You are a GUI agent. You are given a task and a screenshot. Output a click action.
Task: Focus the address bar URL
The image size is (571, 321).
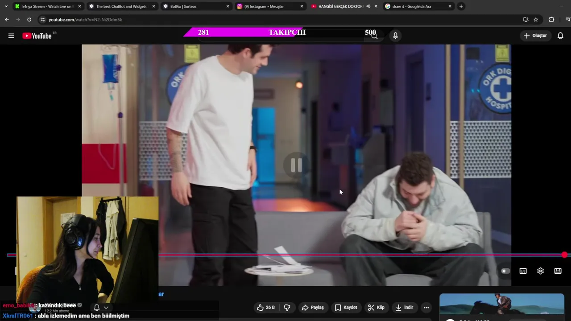tap(85, 20)
